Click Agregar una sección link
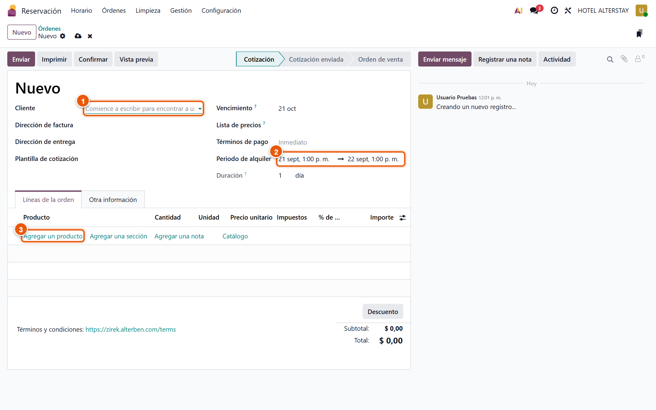 [118, 236]
